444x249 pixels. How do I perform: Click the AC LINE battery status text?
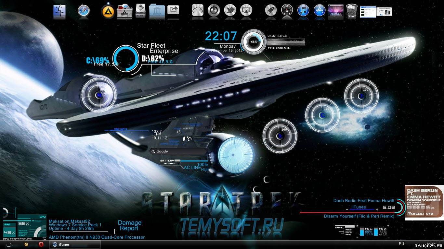tap(192, 167)
